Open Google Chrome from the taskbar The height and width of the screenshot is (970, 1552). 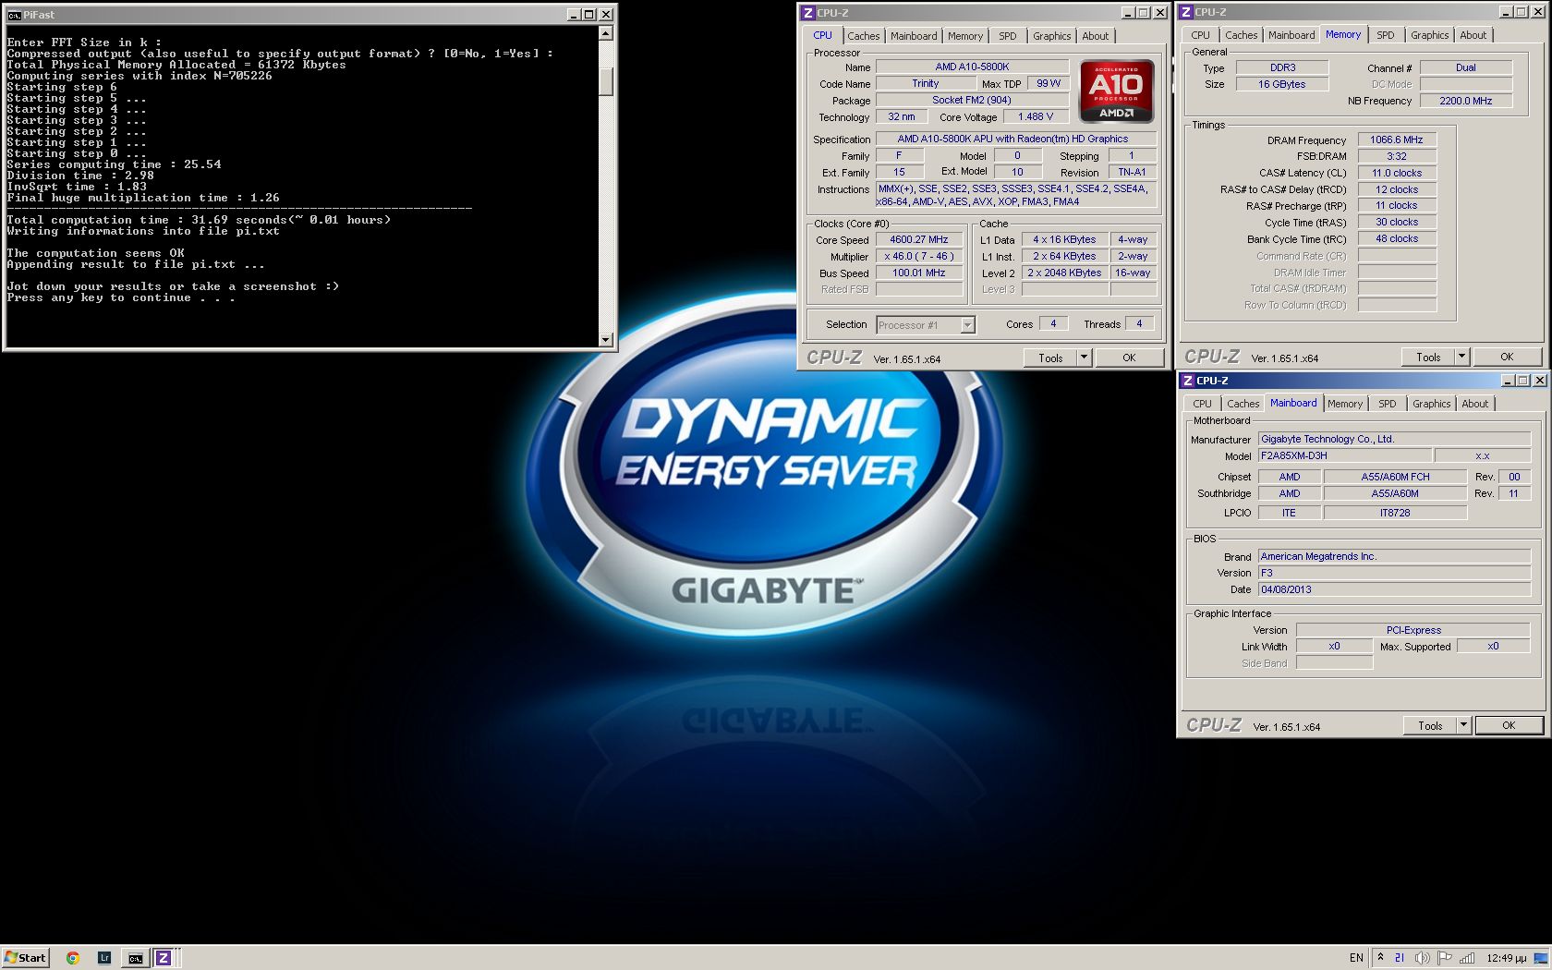[72, 958]
